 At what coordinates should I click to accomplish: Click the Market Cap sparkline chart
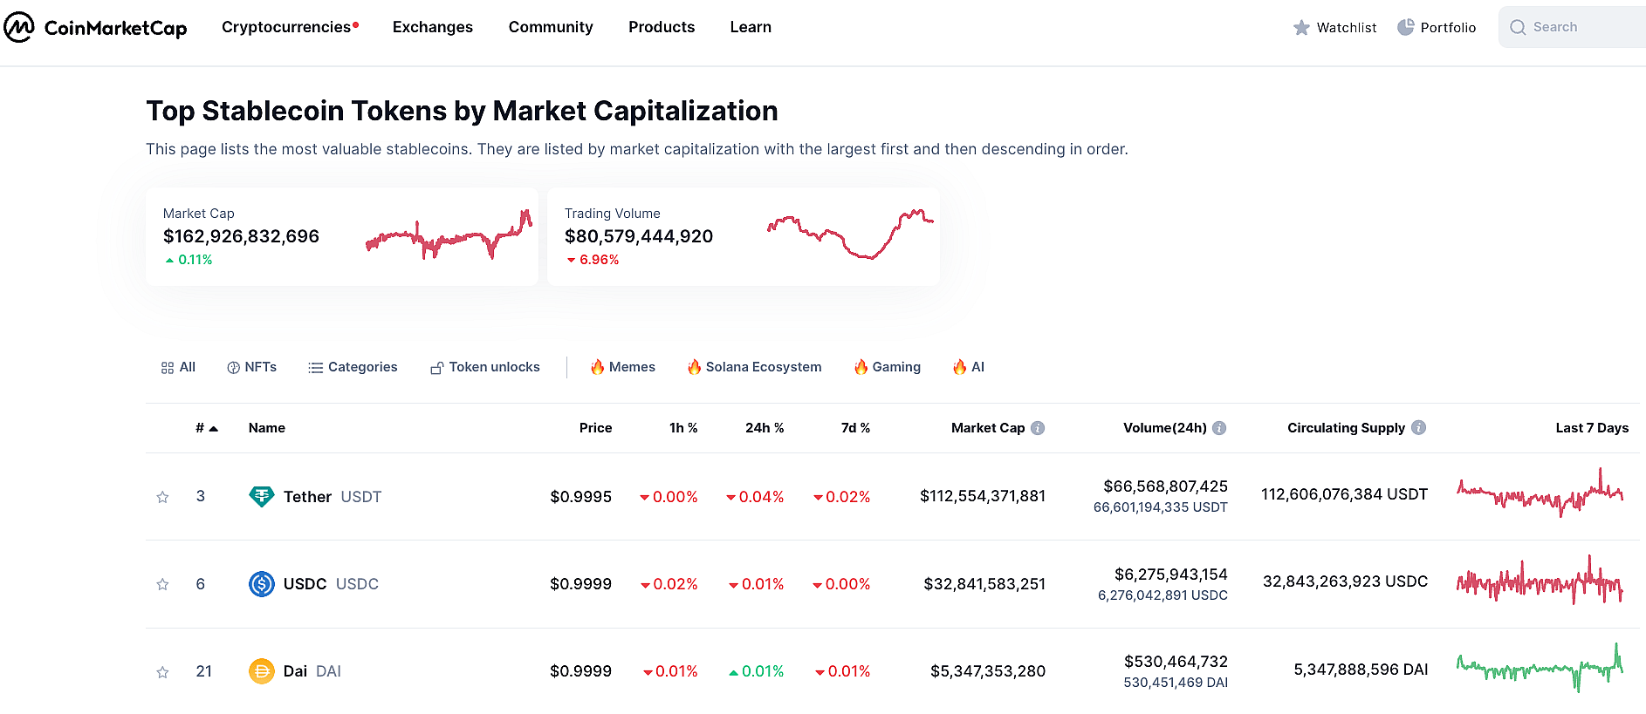point(449,235)
